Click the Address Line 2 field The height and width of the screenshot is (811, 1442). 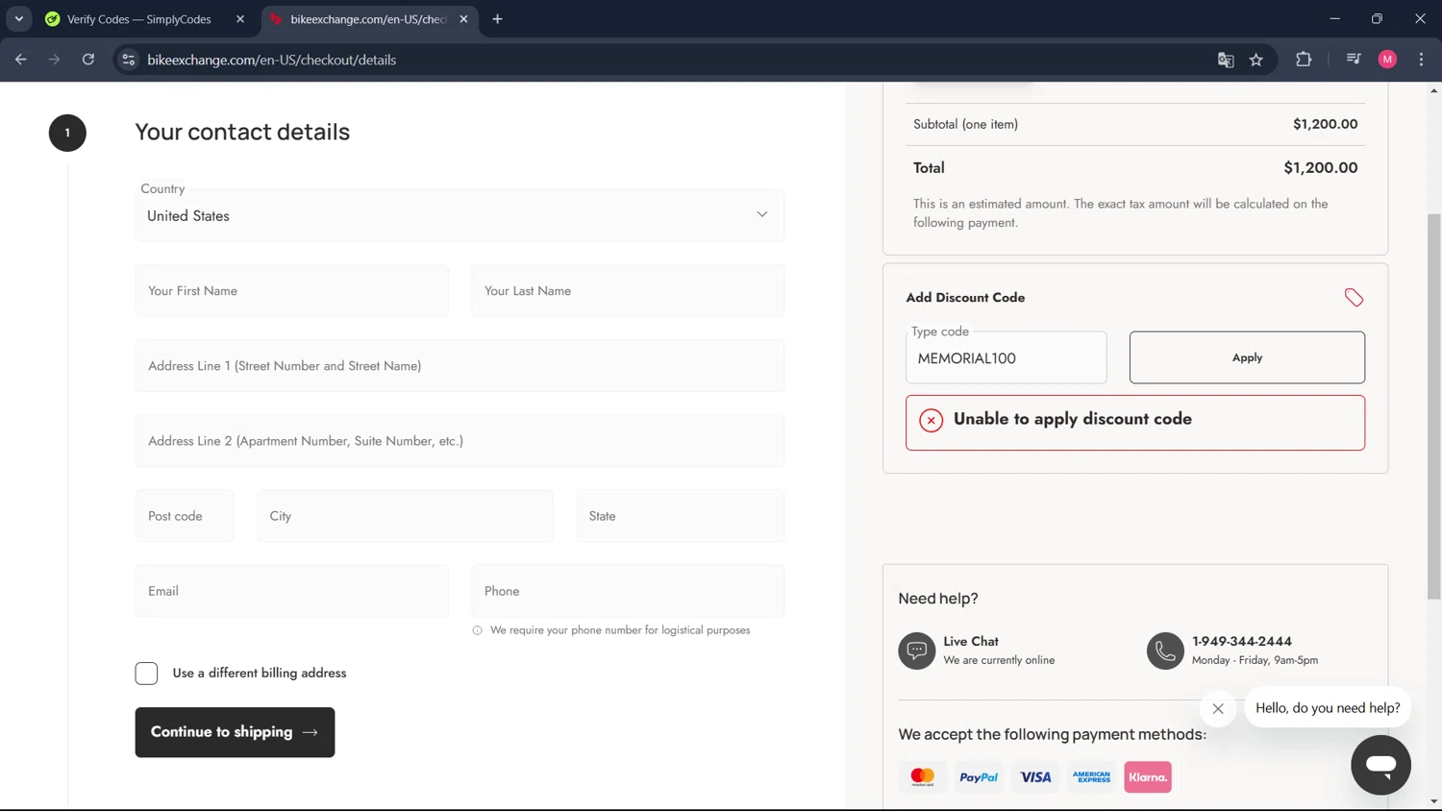pyautogui.click(x=460, y=441)
